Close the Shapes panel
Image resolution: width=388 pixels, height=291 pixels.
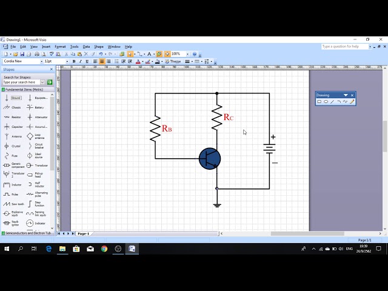coord(52,69)
